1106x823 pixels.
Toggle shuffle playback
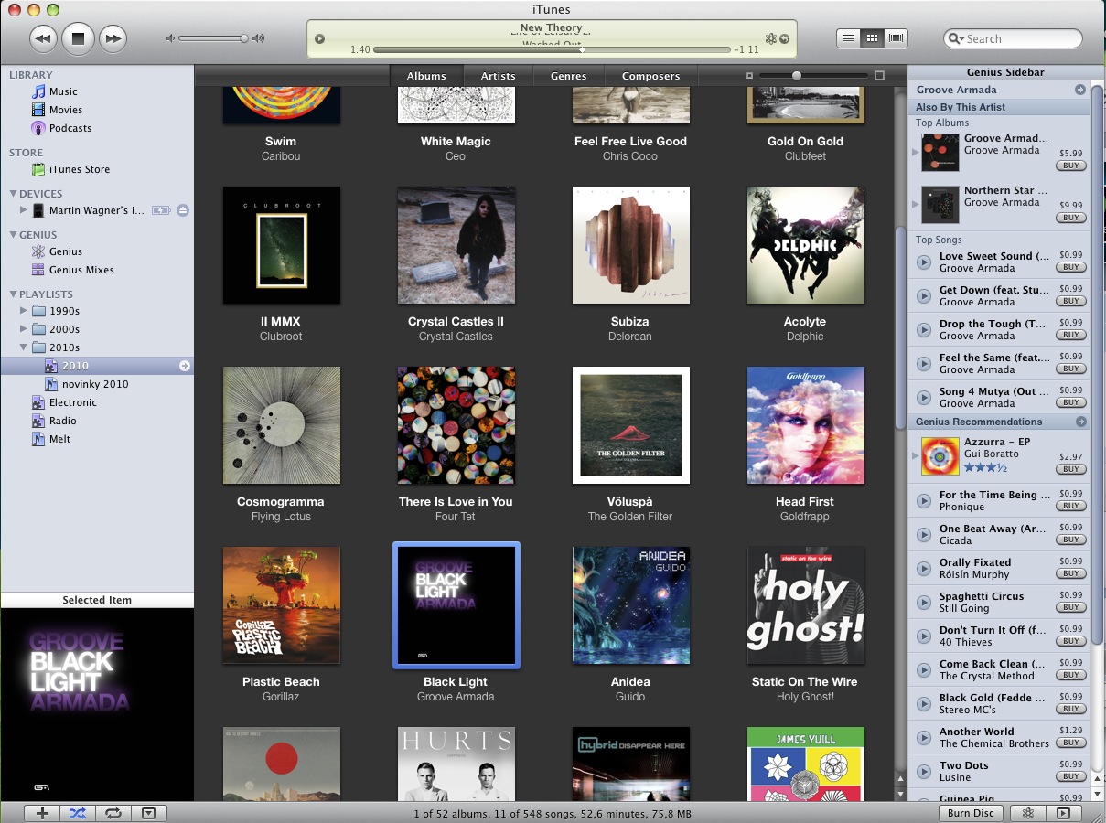click(x=78, y=813)
